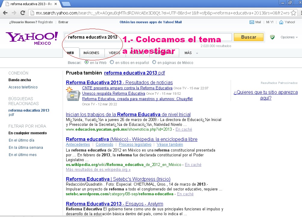Jump to Antecedentes section link
Image resolution: width=302 pixels, height=217 pixels.
coord(78,144)
